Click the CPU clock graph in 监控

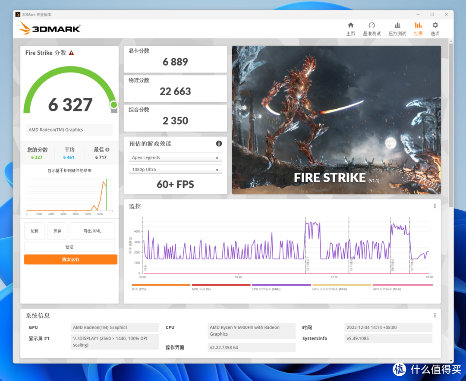tap(286, 245)
